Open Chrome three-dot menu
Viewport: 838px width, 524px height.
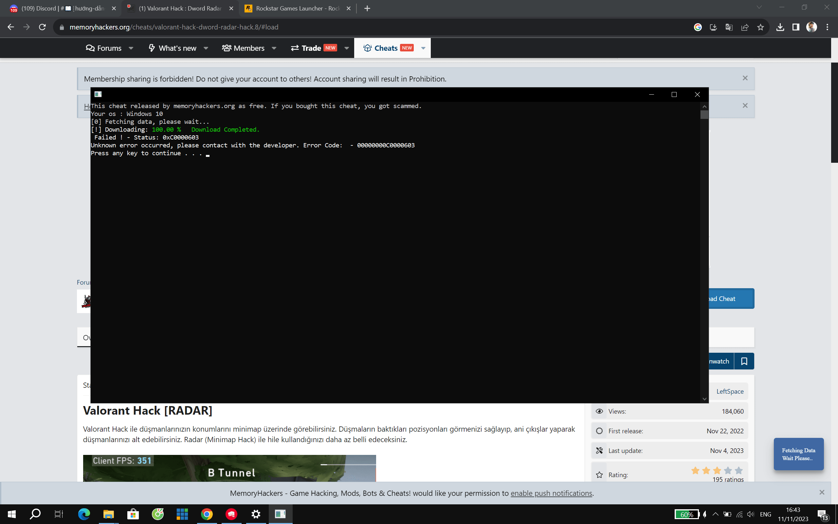tap(827, 27)
